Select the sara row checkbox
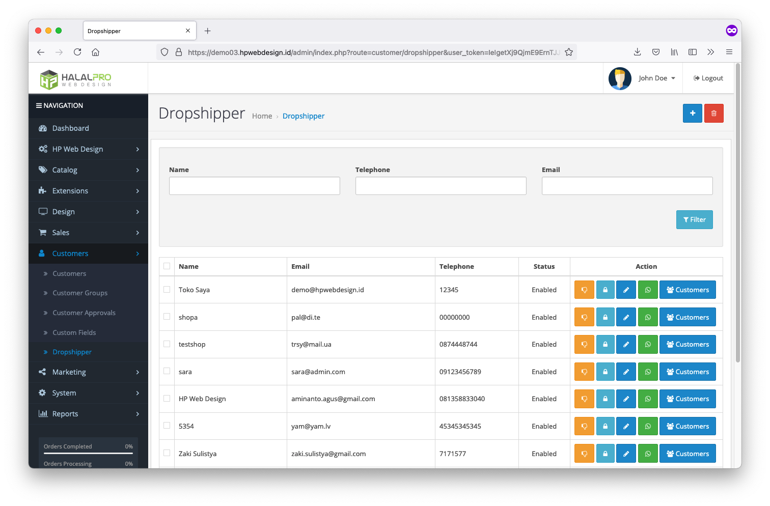Viewport: 770px width, 506px height. [167, 371]
